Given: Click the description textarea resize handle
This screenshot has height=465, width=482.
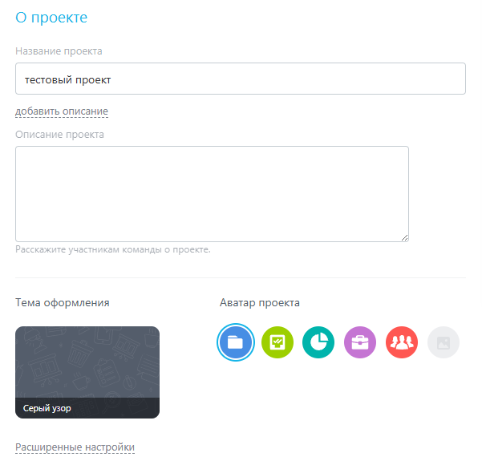Looking at the screenshot, I should (x=404, y=237).
